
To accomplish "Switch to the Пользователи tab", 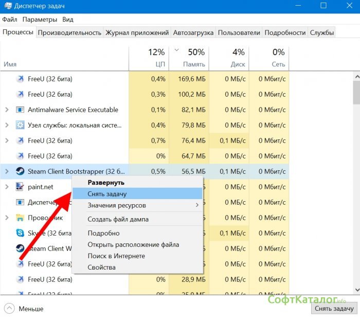I will coord(239,32).
